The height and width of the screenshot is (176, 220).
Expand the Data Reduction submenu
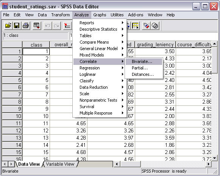pos(99,87)
